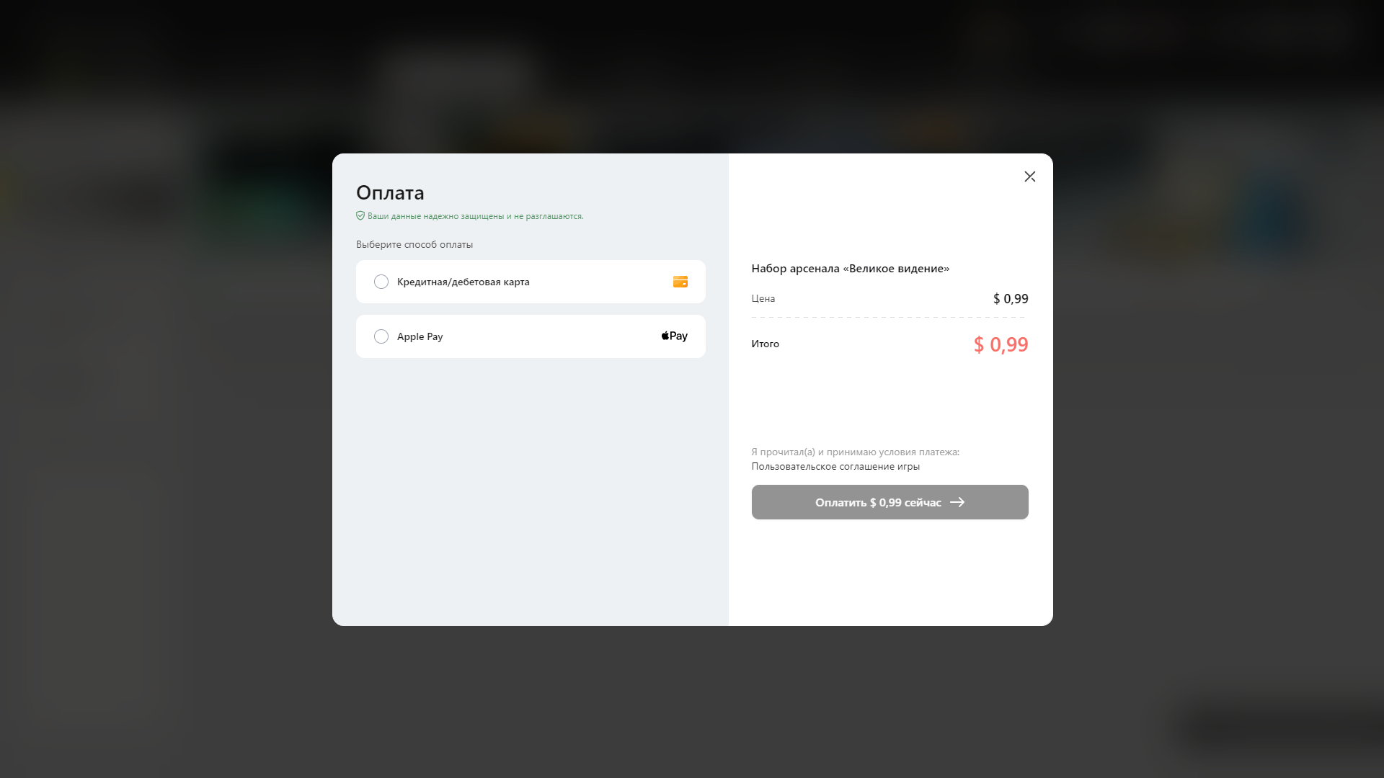Select the Apple Pay radio button

point(381,336)
